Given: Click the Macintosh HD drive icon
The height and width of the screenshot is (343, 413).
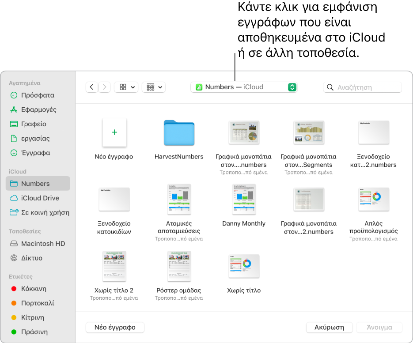Looking at the screenshot, I should click(14, 244).
